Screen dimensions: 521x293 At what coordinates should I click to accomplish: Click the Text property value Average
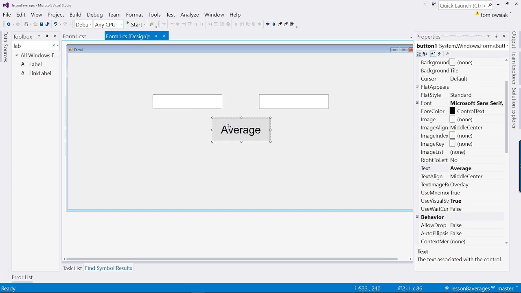tap(461, 168)
